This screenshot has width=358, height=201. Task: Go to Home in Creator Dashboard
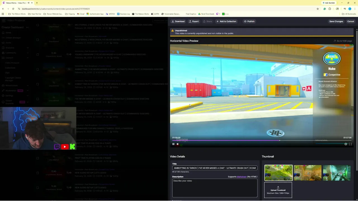(8, 33)
